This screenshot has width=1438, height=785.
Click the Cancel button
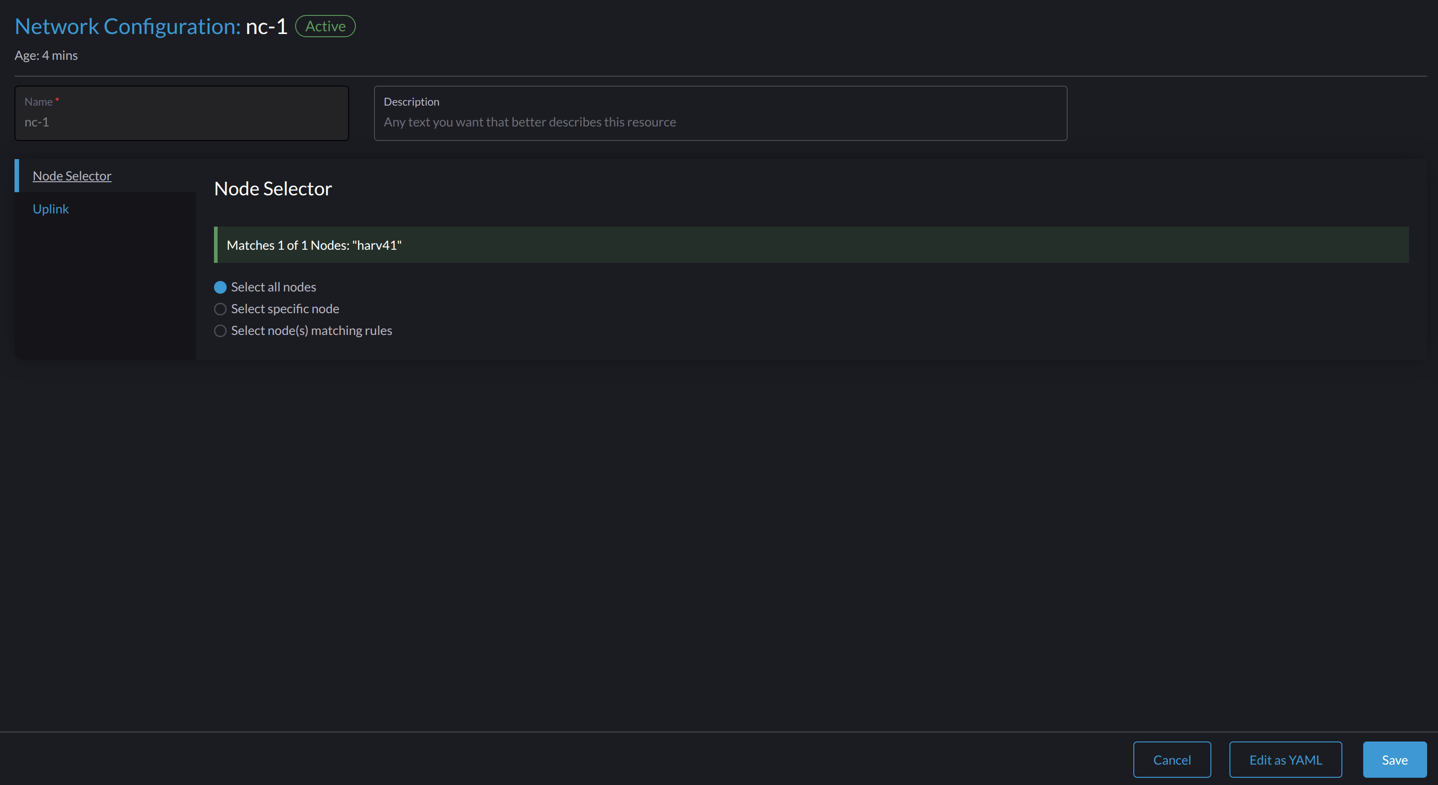1172,759
